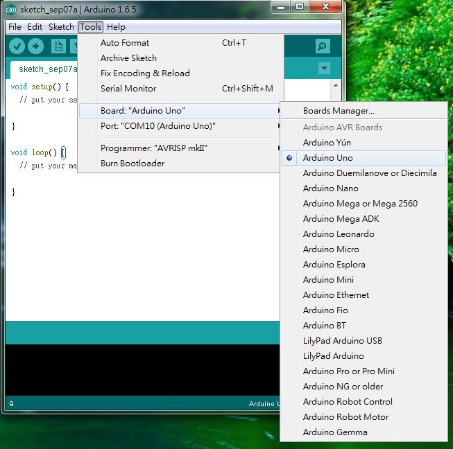Click Burn Bootloader
This screenshot has width=453, height=449.
click(x=133, y=164)
